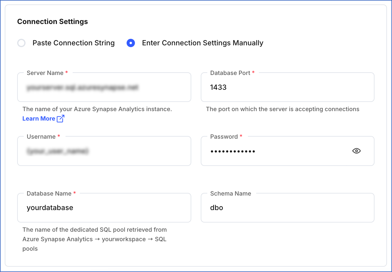The width and height of the screenshot is (392, 272).
Task: Click the Database Name field showing yourdatabase
Action: (104, 207)
